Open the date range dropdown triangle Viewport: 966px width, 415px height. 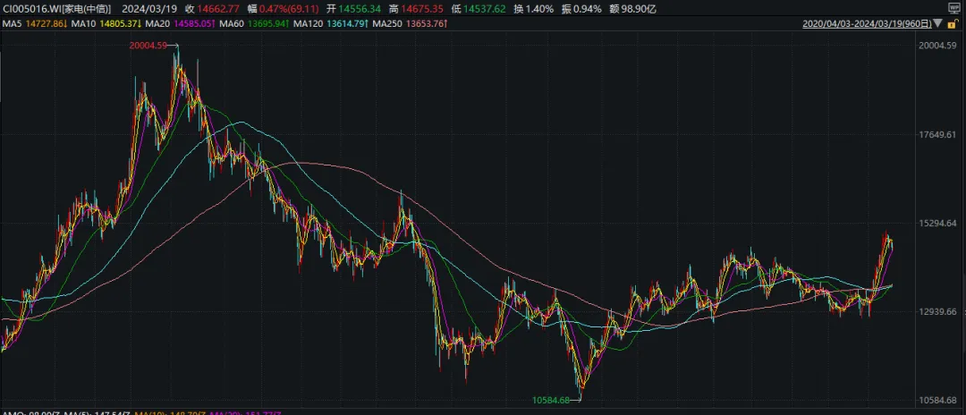pos(937,24)
